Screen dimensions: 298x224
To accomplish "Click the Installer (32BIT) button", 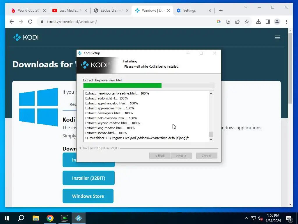I will 88,178.
